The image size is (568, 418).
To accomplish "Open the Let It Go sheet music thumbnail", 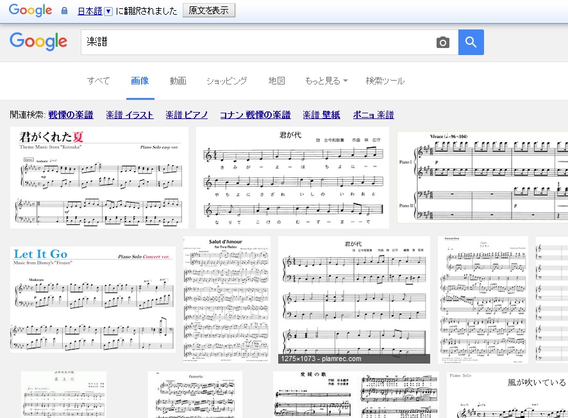I will pos(92,299).
